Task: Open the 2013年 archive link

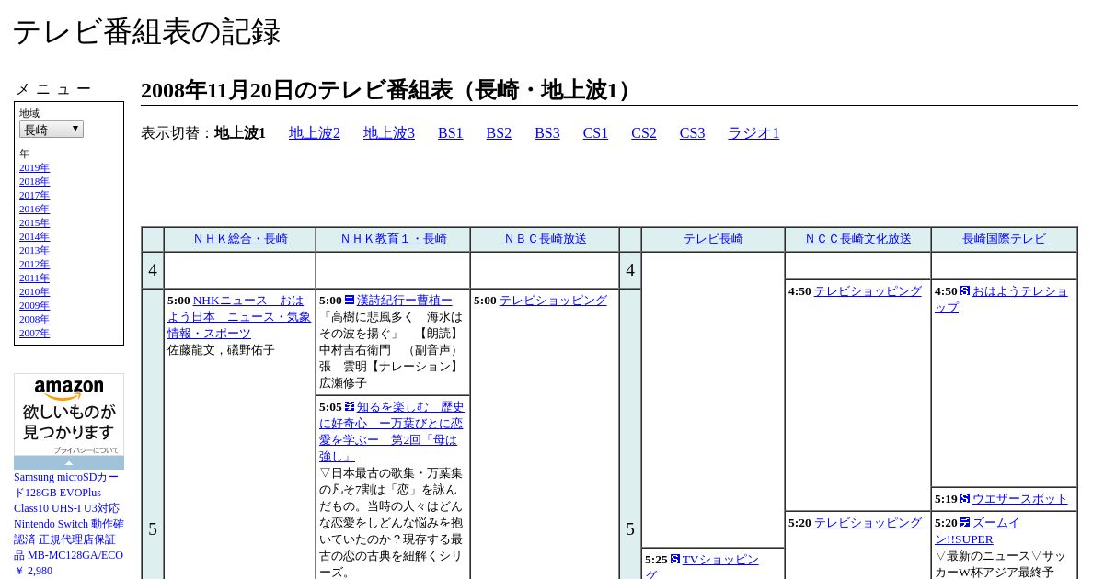Action: 34,251
